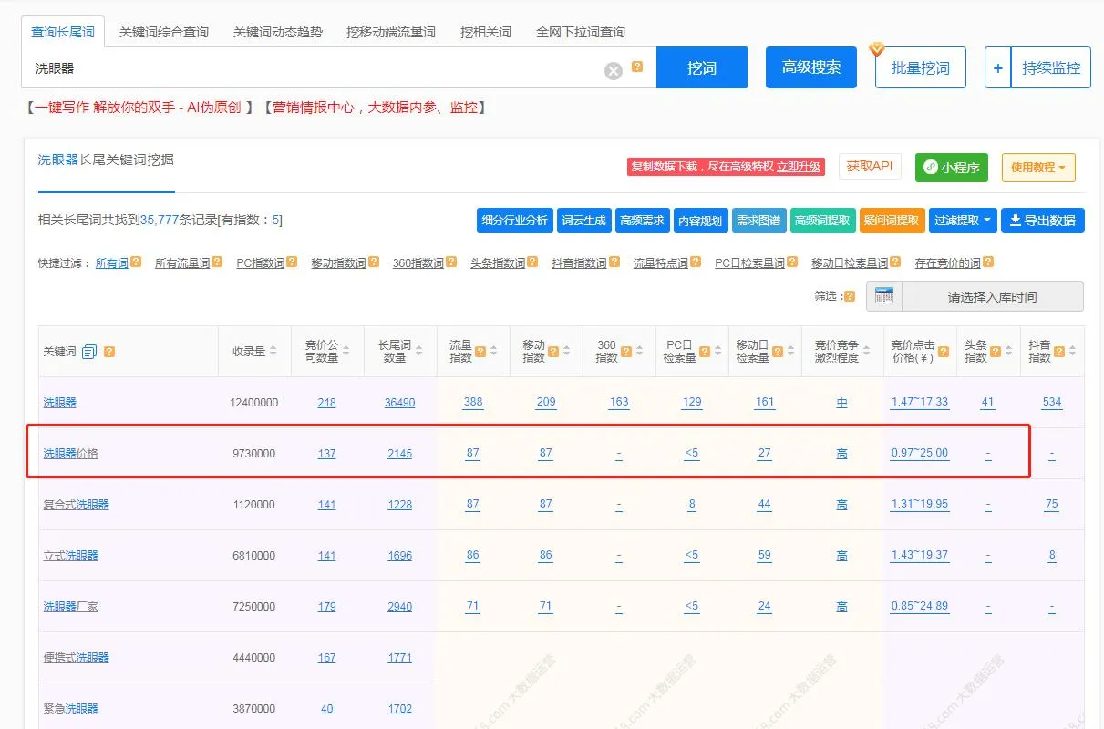Click the copy icon next to 关键词 header
Screen dimensions: 1104x729
tap(89, 352)
